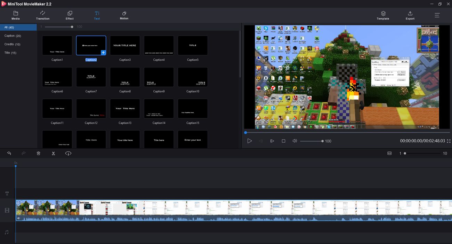Open the speed control icon
Viewport: 452px width, 244px height.
coord(68,153)
